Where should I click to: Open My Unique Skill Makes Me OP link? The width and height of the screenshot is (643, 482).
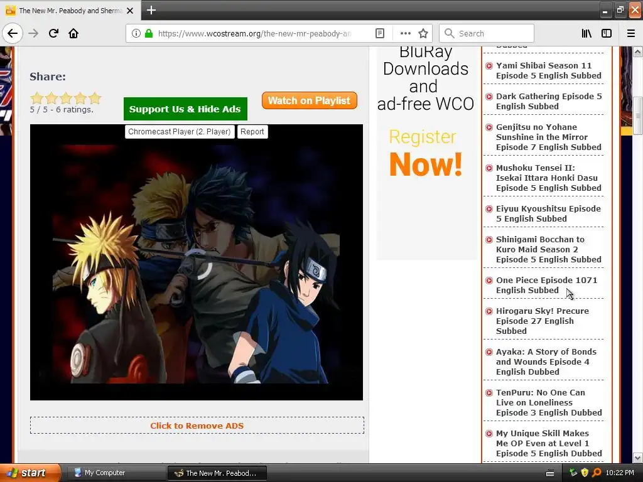coord(549,443)
